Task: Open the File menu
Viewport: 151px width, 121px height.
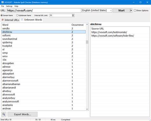Action: (x=3, y=6)
